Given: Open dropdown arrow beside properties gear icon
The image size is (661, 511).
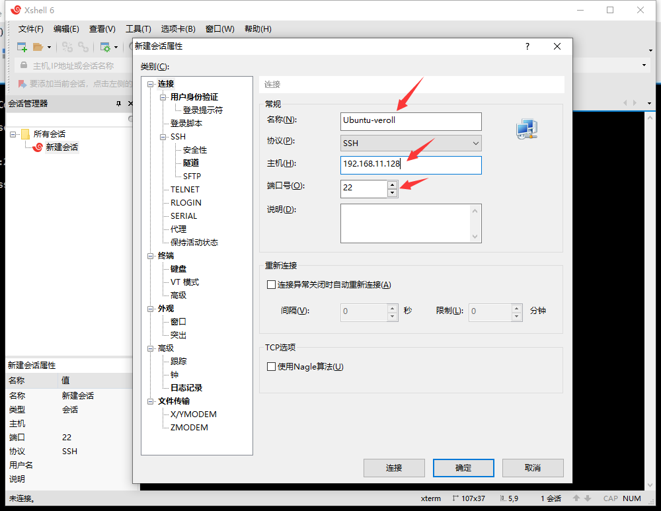Looking at the screenshot, I should [116, 47].
